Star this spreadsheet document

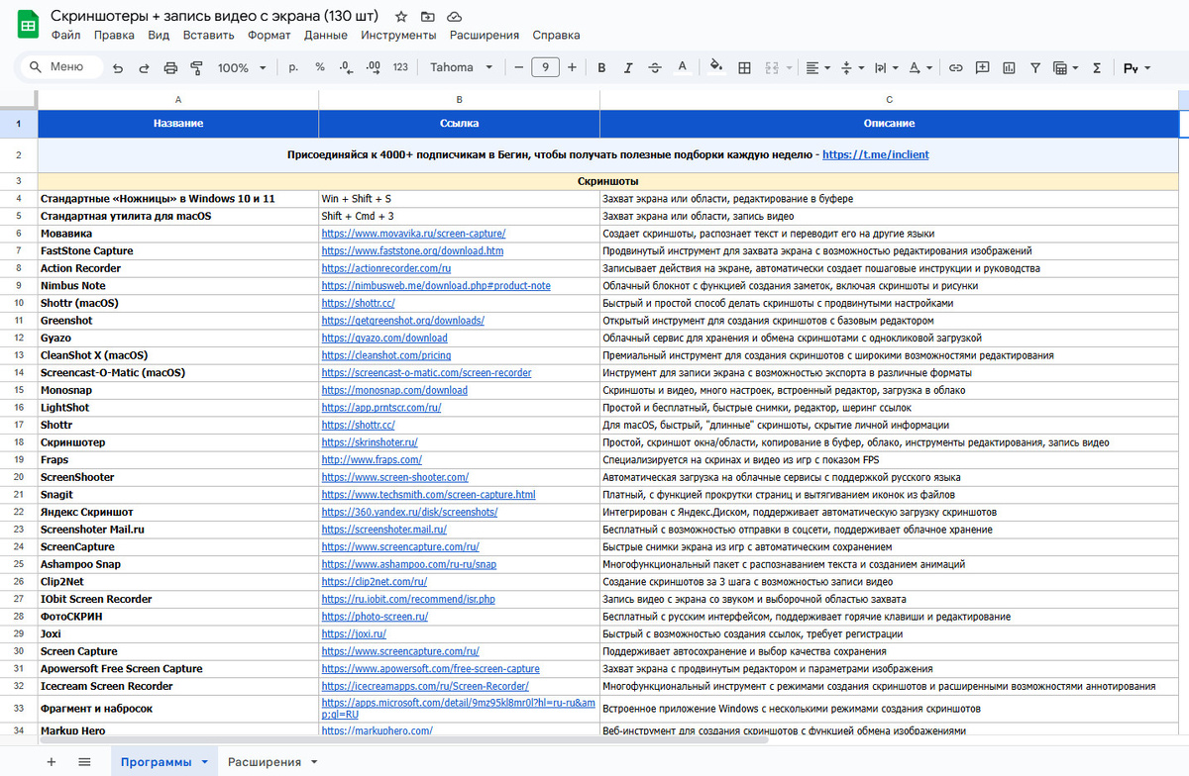(401, 17)
